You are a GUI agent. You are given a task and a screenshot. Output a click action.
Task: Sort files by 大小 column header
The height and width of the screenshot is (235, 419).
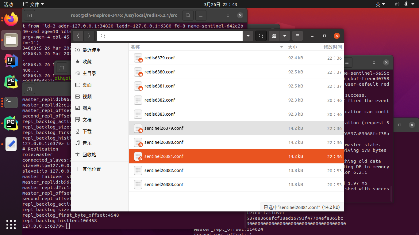[292, 47]
